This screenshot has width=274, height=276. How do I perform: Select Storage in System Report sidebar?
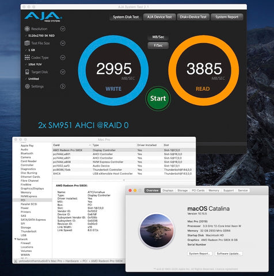[26, 228]
